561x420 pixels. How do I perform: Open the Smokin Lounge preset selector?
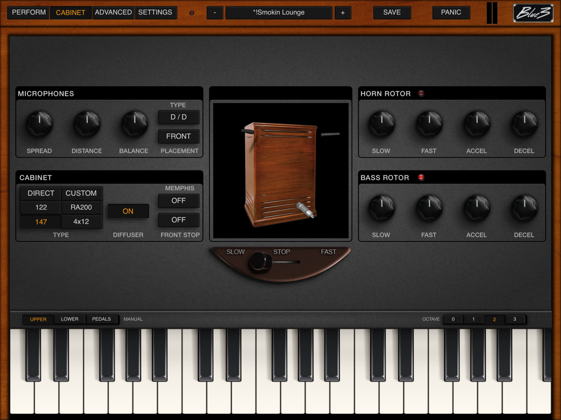click(x=279, y=13)
